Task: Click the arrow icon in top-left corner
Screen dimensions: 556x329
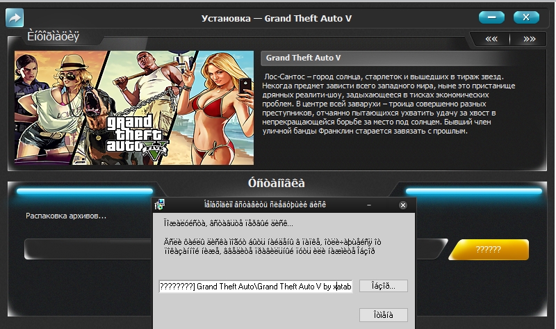Action: [15, 17]
